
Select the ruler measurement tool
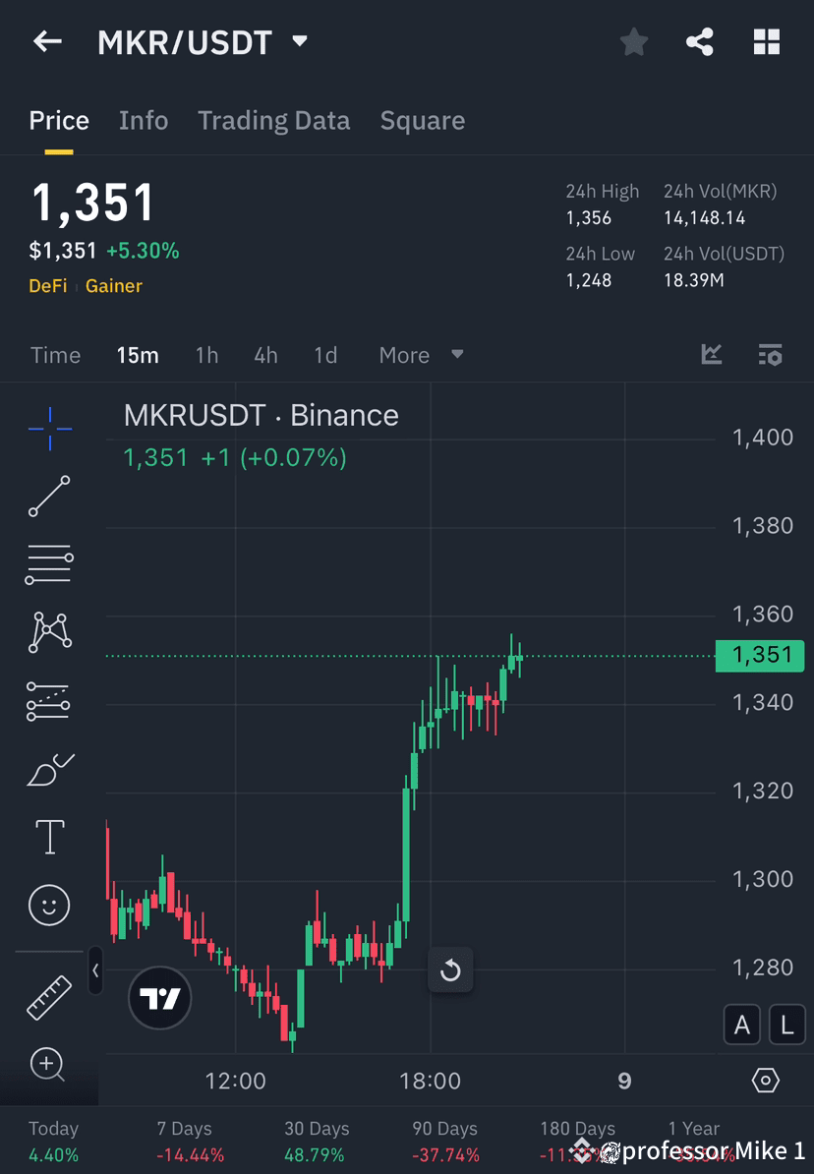(x=49, y=996)
